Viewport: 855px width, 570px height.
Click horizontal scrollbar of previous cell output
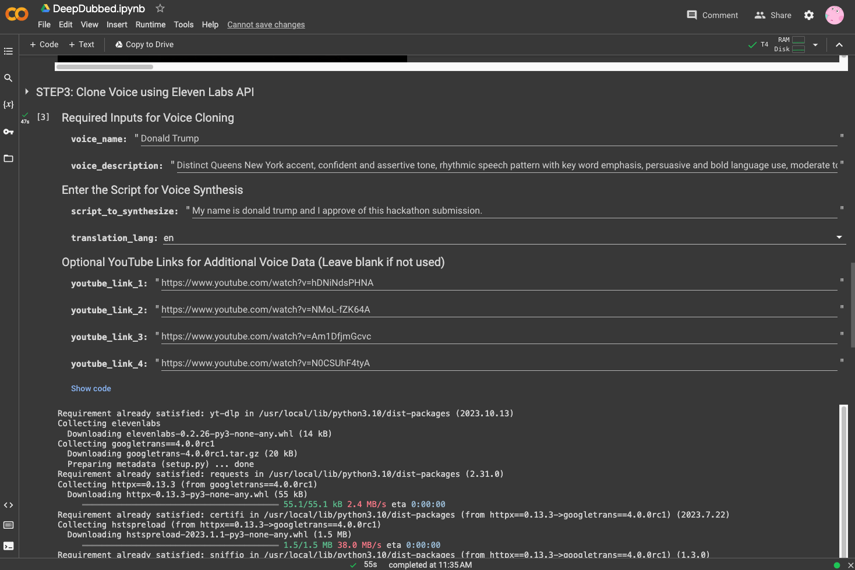coord(105,67)
